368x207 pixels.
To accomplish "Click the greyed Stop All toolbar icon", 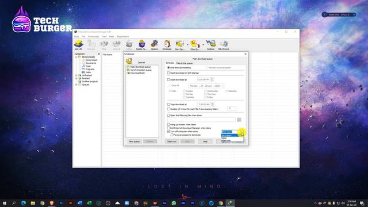I will point(116,45).
